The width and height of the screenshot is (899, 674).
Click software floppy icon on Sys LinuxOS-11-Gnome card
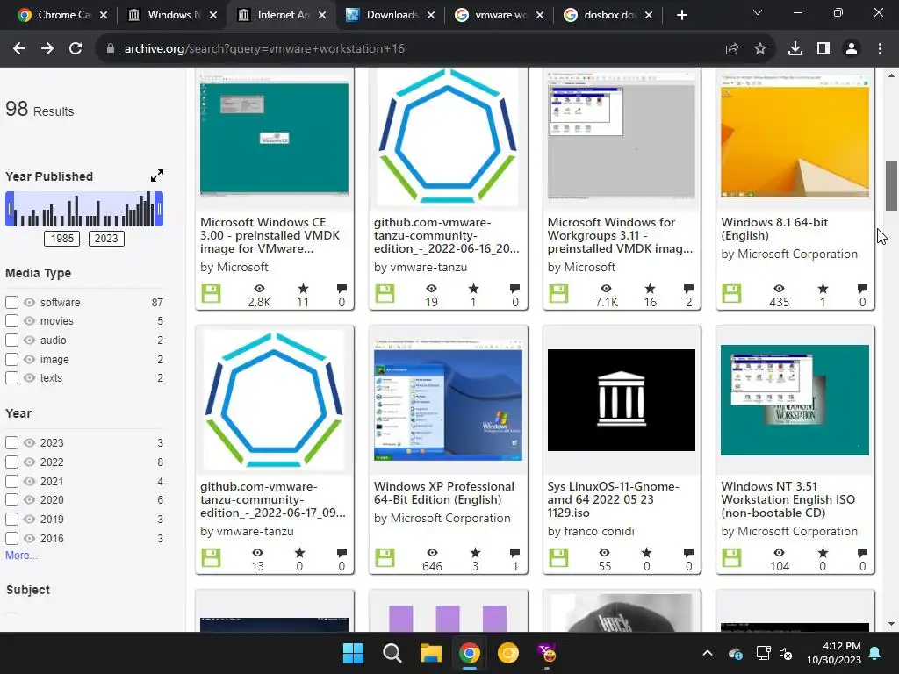click(x=558, y=557)
